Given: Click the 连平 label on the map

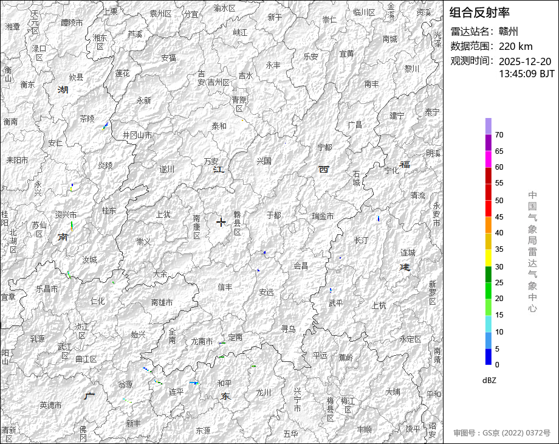Looking at the screenshot, I should point(176,392).
